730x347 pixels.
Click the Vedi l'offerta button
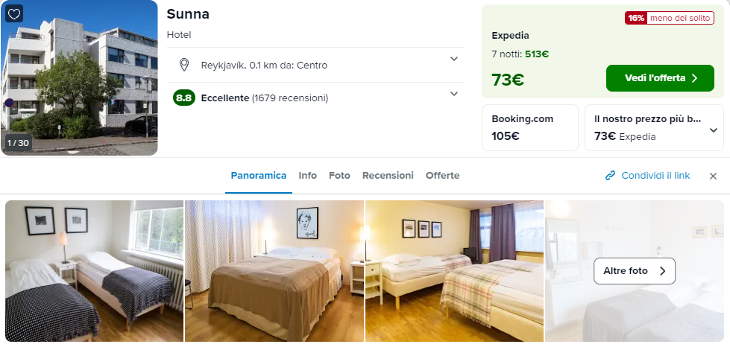click(x=660, y=78)
